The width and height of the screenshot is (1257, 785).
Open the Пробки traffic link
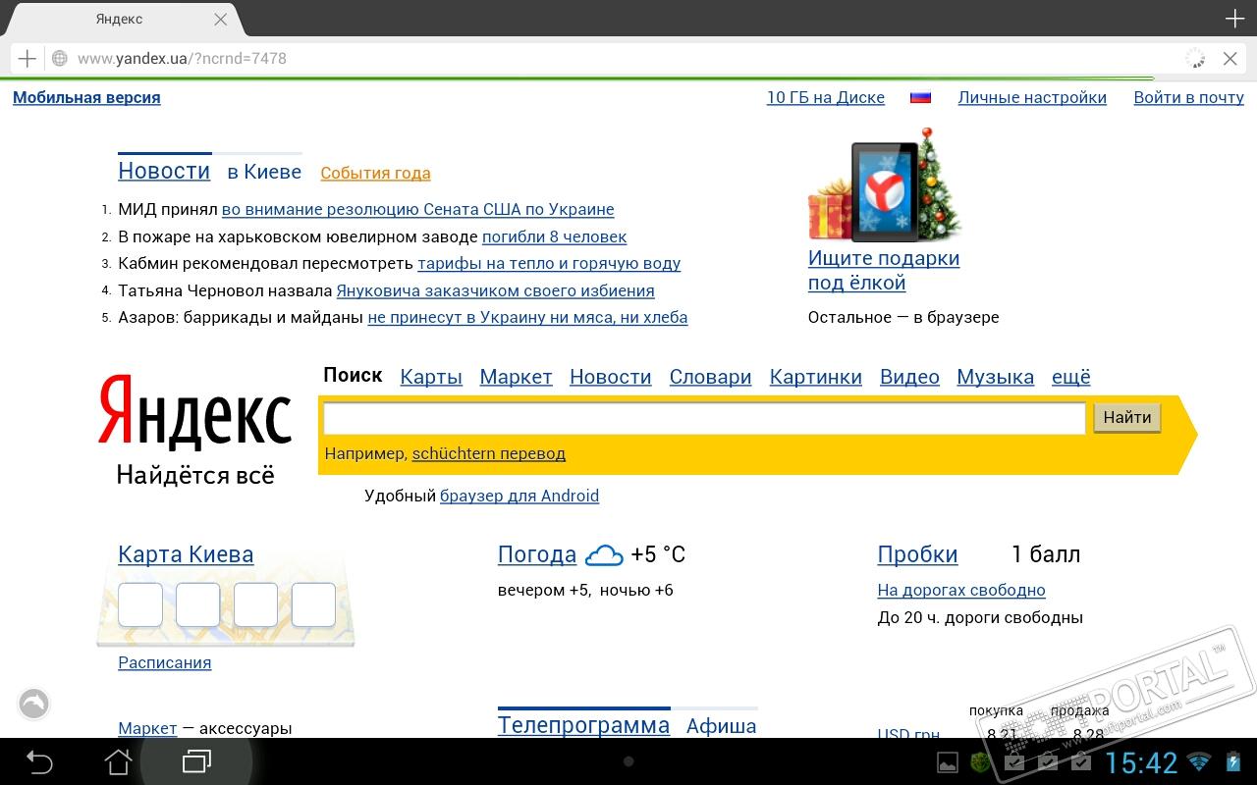[917, 554]
